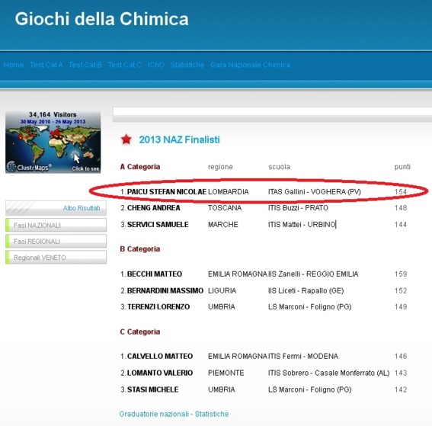Screen dimensions: 432x426
Task: Click the 2013 NAZ Finalisti heading
Action: [x=179, y=139]
